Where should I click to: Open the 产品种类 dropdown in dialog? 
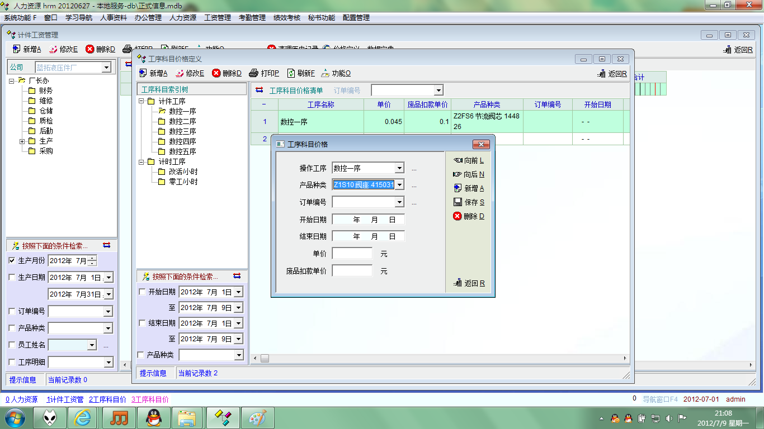point(399,185)
